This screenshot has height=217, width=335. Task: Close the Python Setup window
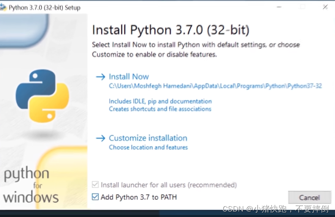325,7
